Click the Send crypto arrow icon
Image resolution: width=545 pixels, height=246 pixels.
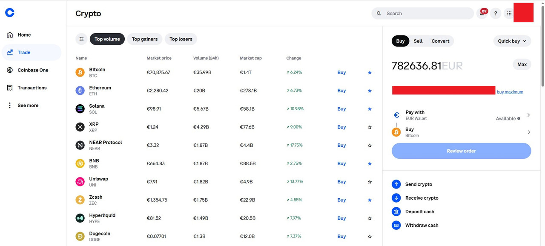pos(396,184)
